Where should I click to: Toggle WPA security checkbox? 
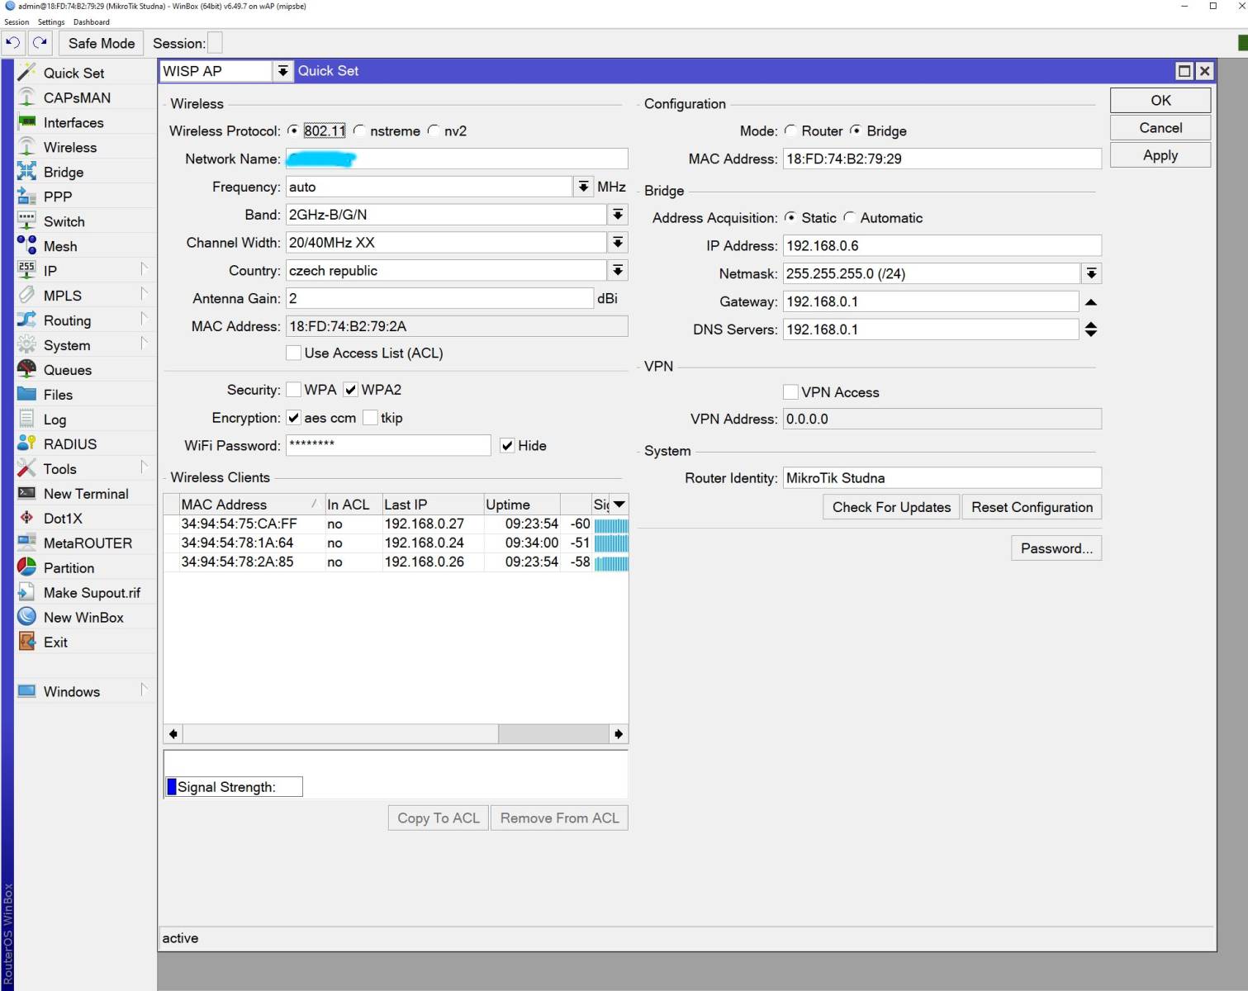coord(293,390)
